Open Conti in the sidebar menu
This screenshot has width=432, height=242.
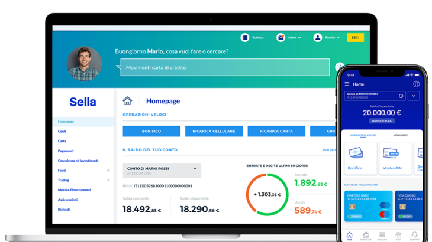[x=62, y=131]
